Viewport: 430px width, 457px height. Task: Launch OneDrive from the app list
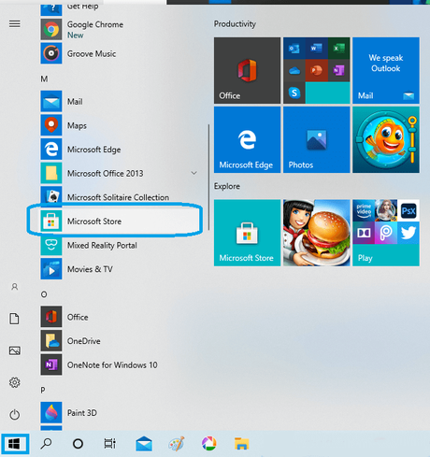point(119,341)
